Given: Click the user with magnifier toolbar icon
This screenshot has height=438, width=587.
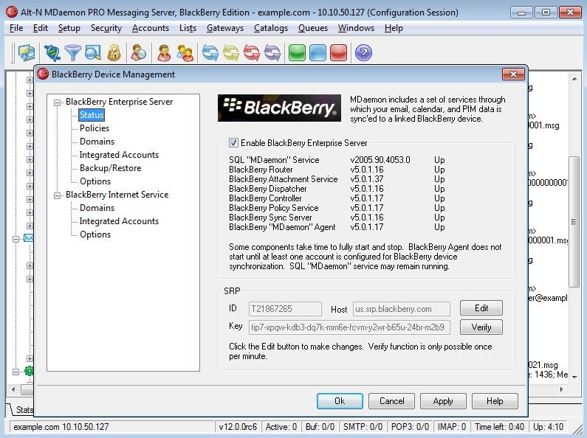Looking at the screenshot, I should coord(139,52).
